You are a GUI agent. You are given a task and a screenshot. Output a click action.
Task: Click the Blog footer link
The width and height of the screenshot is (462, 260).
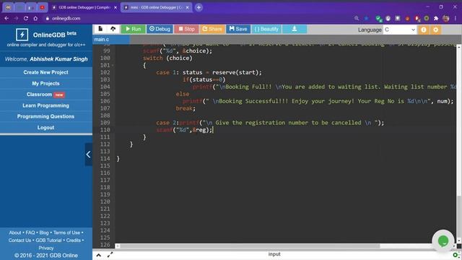point(44,233)
